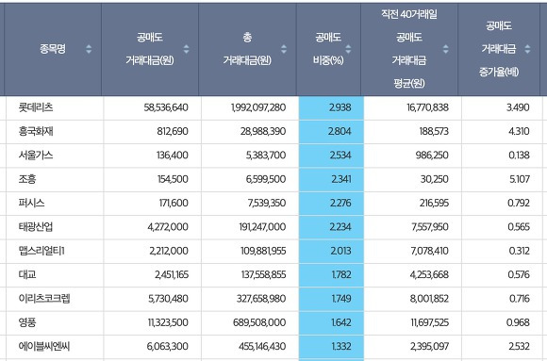Click highlighted ratio 2.534
This screenshot has width=547, height=361.
point(340,156)
